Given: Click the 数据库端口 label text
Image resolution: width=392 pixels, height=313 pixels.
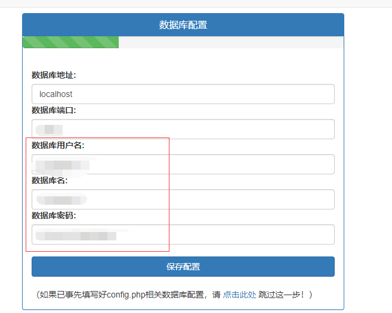Looking at the screenshot, I should [x=54, y=110].
